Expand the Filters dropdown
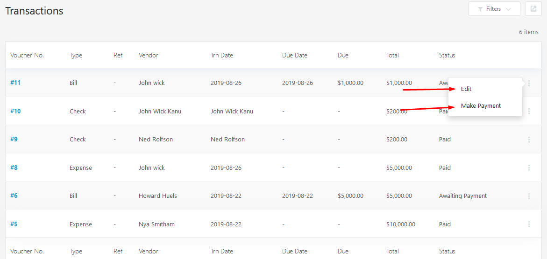Screen dimensions: 547x259 coord(494,9)
